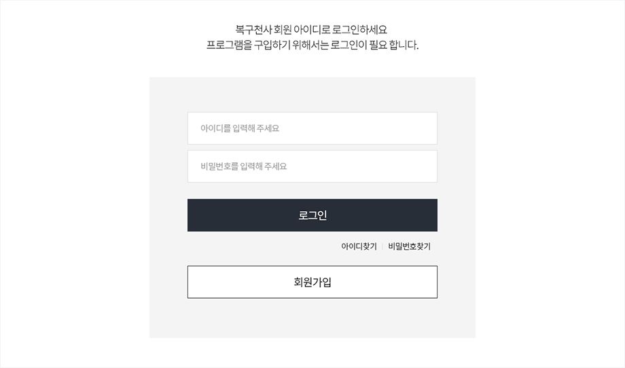Select the user ID text box
The height and width of the screenshot is (368, 625).
coord(312,128)
